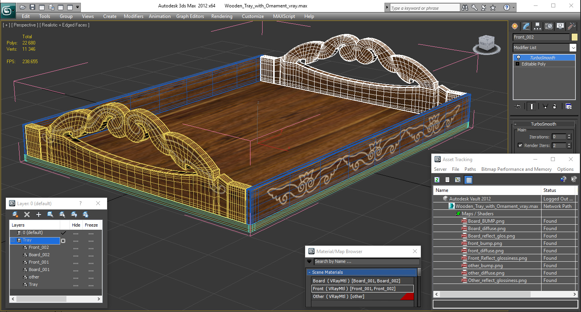Open the Hierarchy command panel tab

point(538,26)
